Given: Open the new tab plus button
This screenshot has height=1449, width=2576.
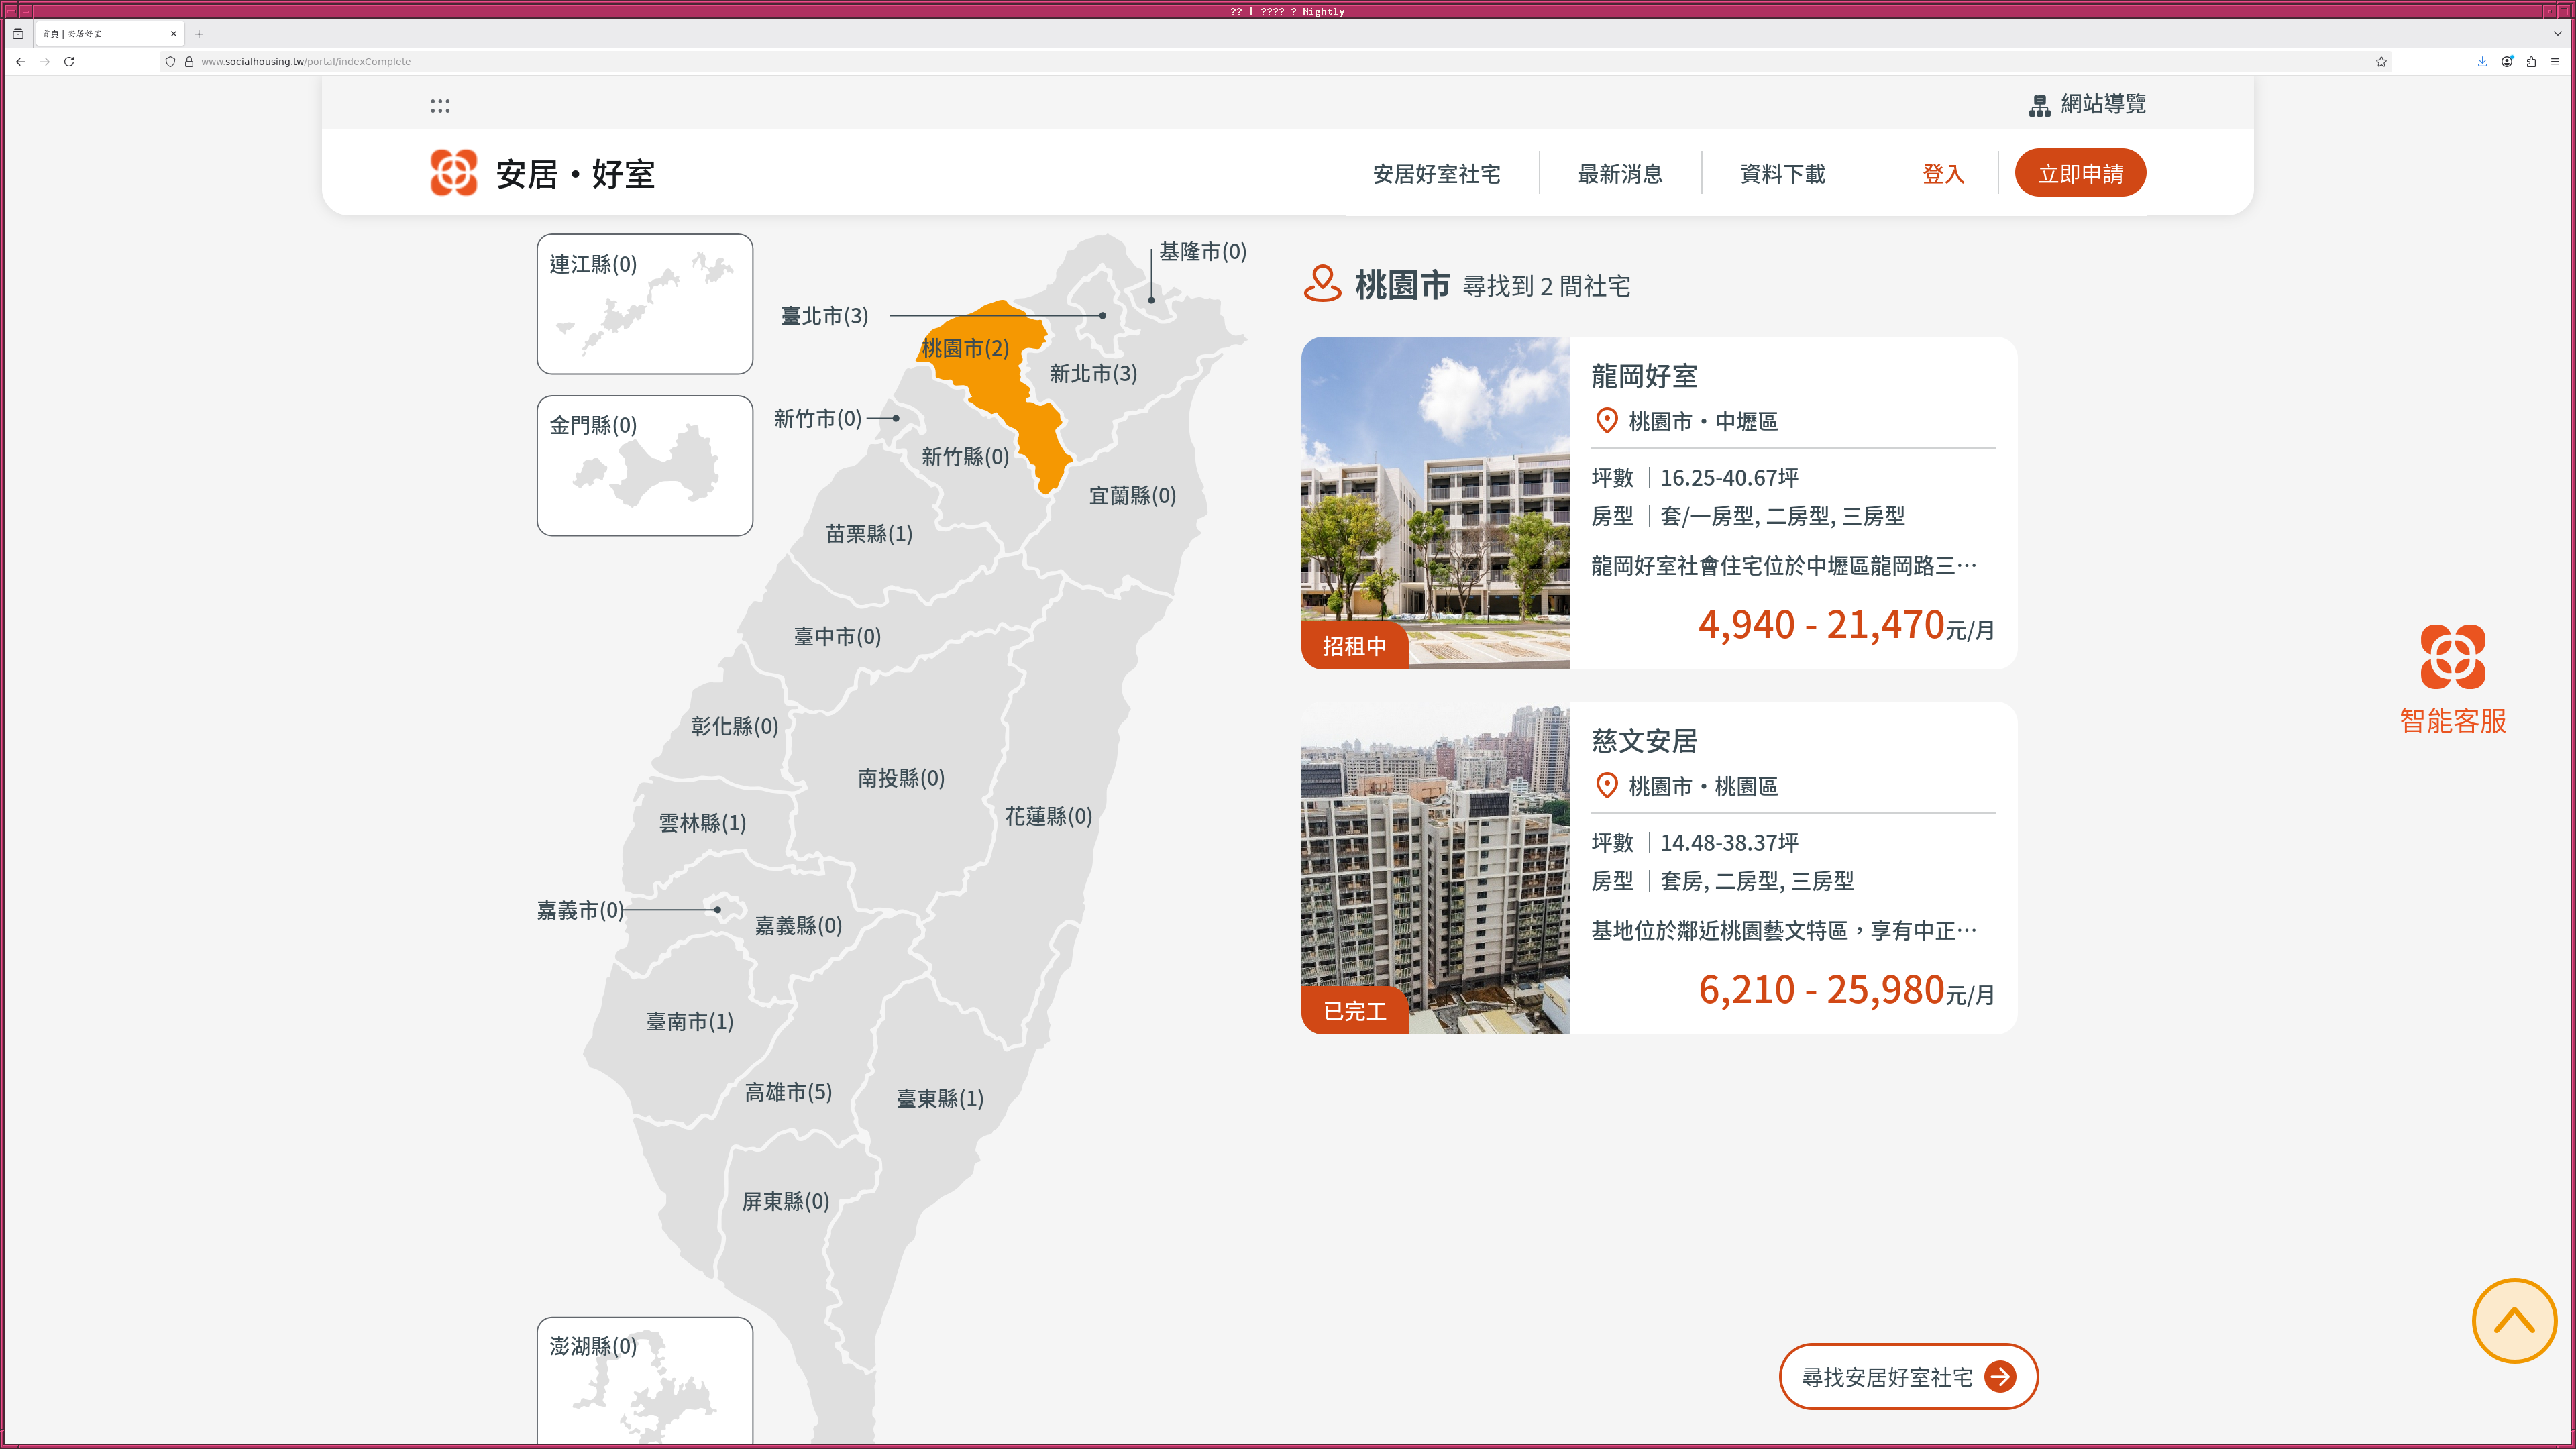Looking at the screenshot, I should pos(199,33).
